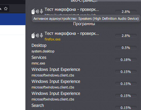Select the first Windows Input Experience entry
141x110 pixels.
pos(84,72)
